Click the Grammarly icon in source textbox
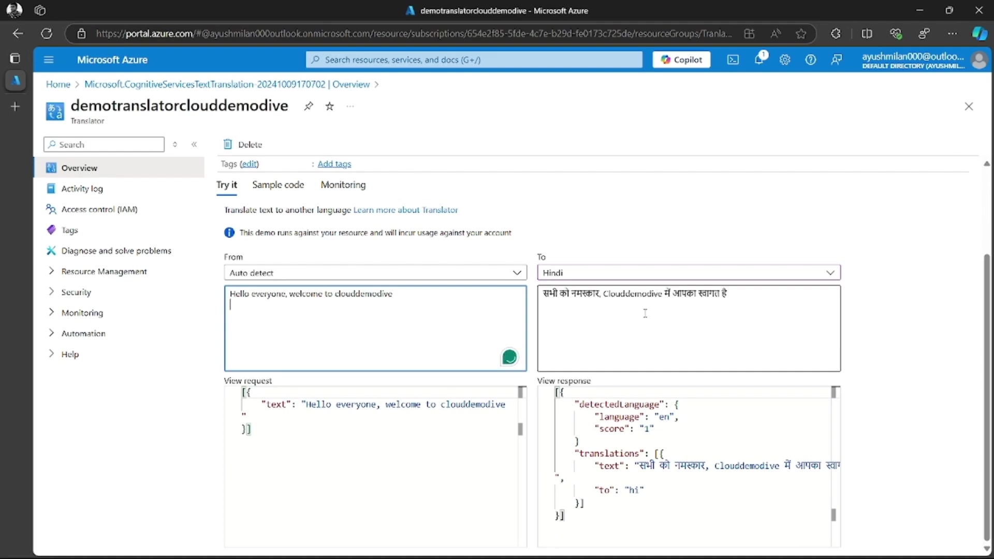This screenshot has height=559, width=994. click(x=509, y=357)
